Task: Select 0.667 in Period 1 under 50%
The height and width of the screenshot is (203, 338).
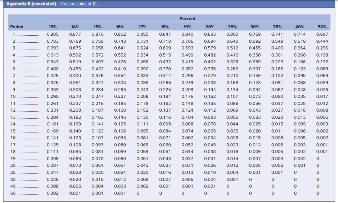Action: point(322,34)
